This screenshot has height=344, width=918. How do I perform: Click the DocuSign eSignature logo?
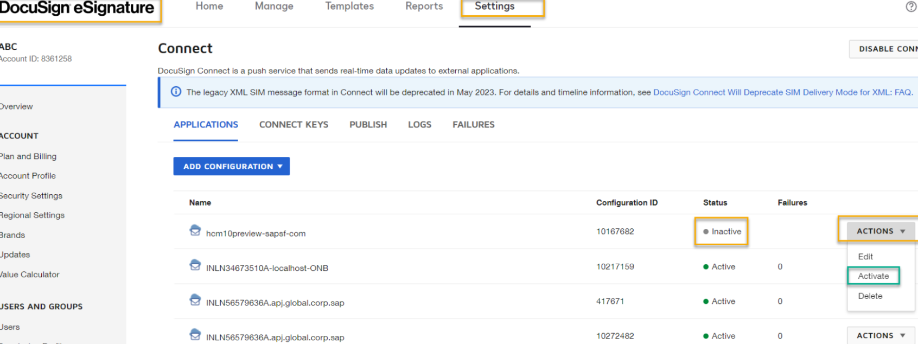tap(76, 8)
